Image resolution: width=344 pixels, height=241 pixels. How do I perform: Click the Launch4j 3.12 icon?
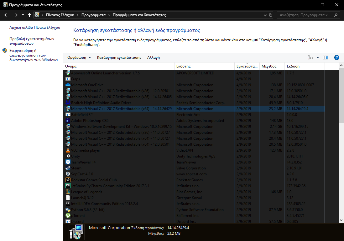[x=68, y=198]
